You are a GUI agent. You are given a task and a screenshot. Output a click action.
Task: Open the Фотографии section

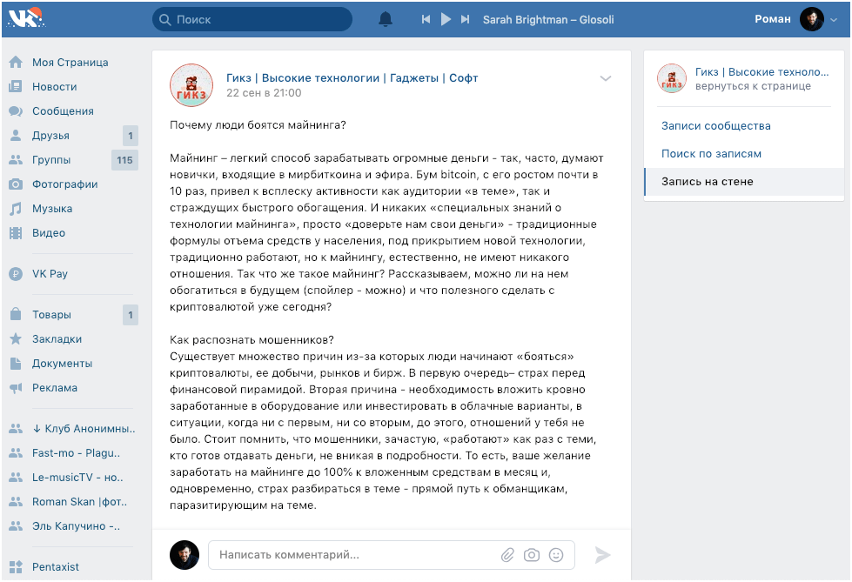64,184
